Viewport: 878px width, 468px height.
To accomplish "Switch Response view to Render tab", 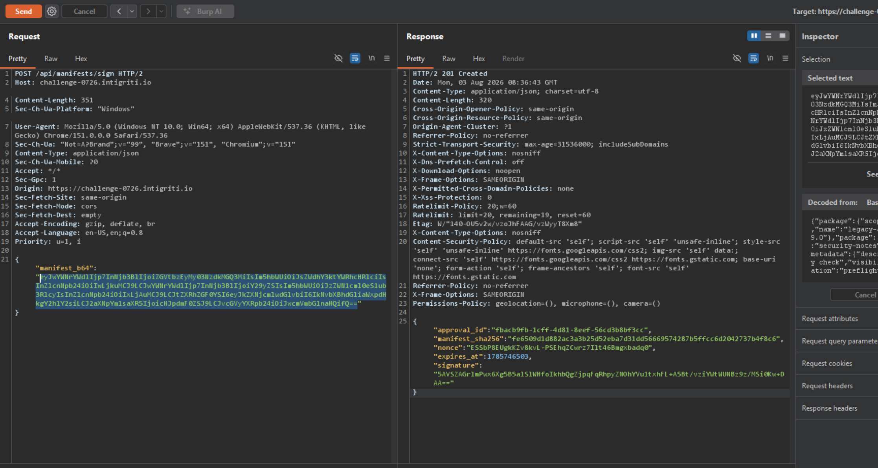I will [513, 59].
